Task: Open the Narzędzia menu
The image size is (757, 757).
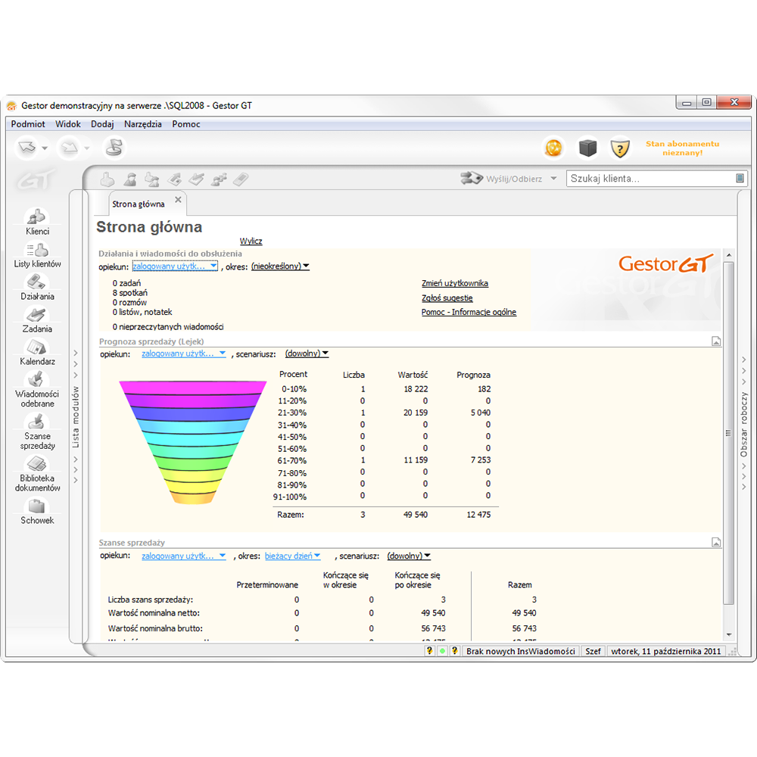Action: pyautogui.click(x=142, y=124)
